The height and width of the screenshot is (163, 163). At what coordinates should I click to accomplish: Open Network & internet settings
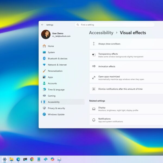point(63,65)
